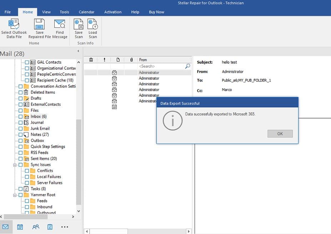Collapse the Yammer Root tree node
This screenshot has height=234, width=331.
pos(15,195)
